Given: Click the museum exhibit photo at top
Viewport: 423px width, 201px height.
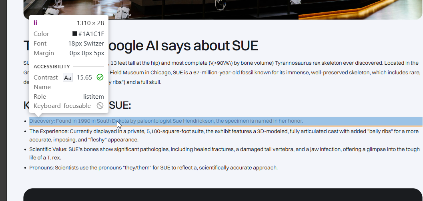Looking at the screenshot, I should (x=223, y=10).
